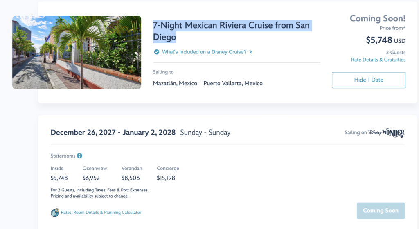Click the Coming Soon button

coord(381,211)
